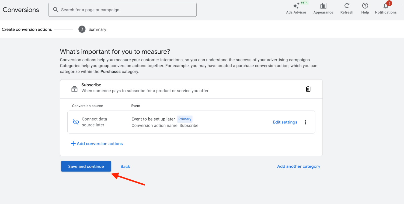Viewport: 404px width, 204px height.
Task: Open the Appearance settings
Action: click(323, 9)
